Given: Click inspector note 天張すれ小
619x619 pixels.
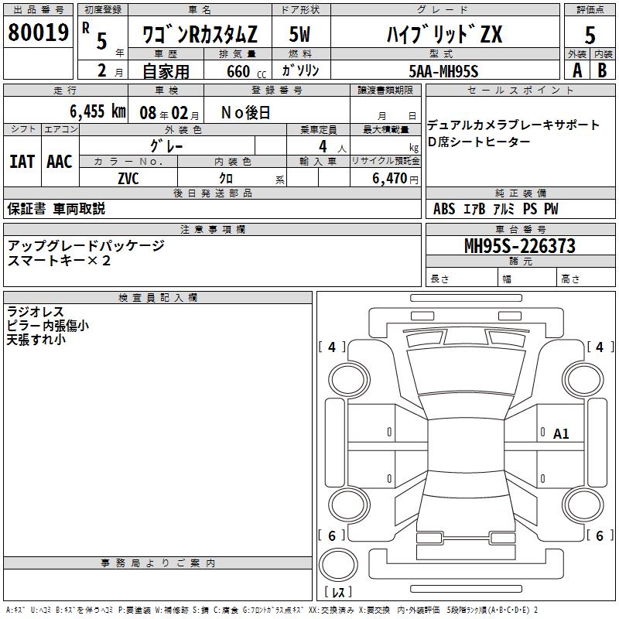Looking at the screenshot, I should 36,339.
